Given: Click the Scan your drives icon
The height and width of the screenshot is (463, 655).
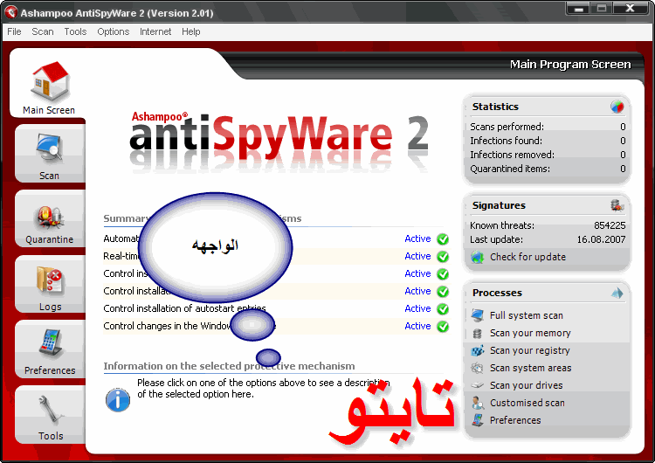Looking at the screenshot, I should (477, 385).
